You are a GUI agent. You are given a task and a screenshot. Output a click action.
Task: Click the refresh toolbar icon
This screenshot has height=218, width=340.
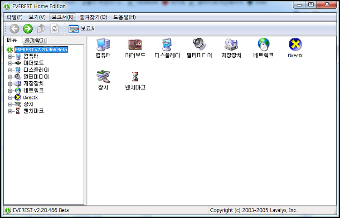pyautogui.click(x=54, y=29)
